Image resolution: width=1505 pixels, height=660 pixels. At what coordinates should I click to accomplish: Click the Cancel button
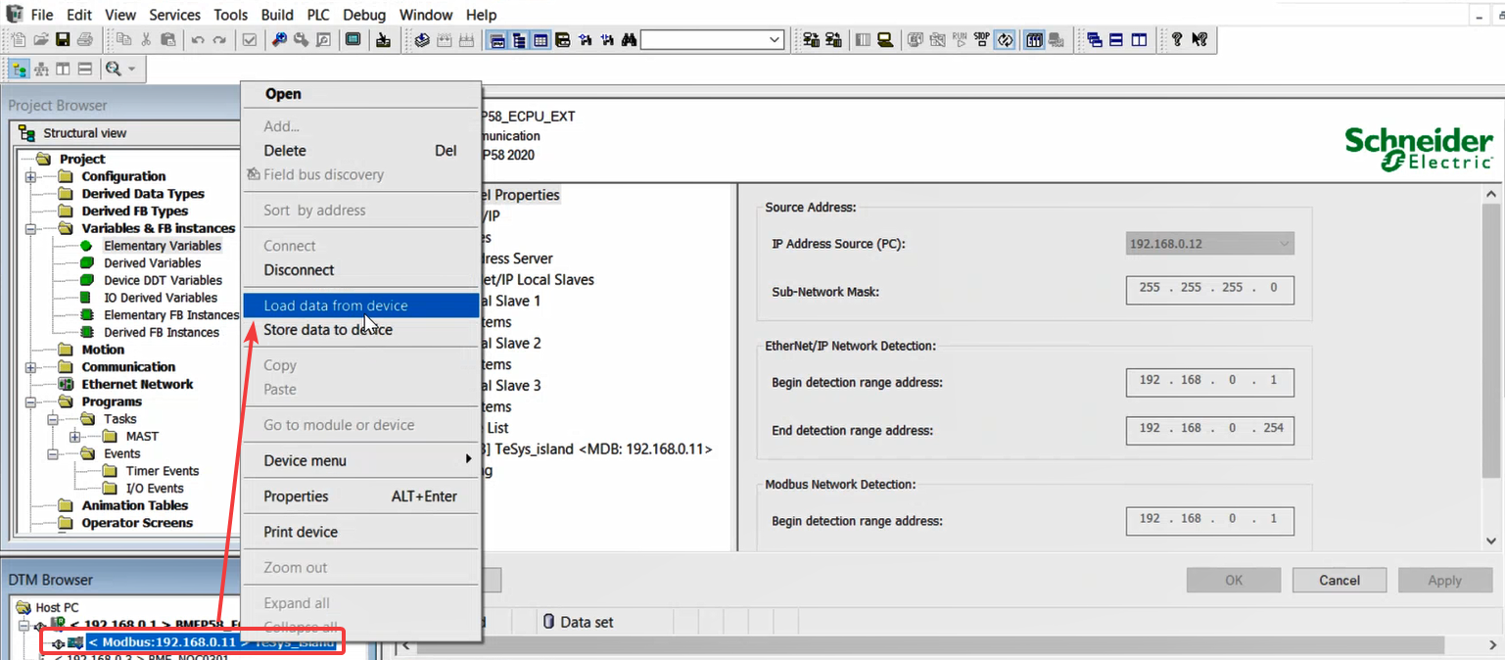1340,581
